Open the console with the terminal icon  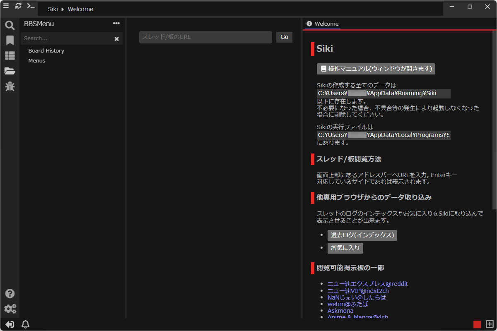(30, 6)
